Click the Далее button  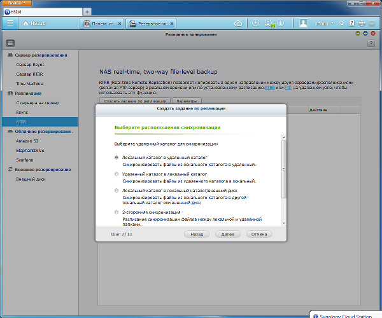pyautogui.click(x=228, y=234)
